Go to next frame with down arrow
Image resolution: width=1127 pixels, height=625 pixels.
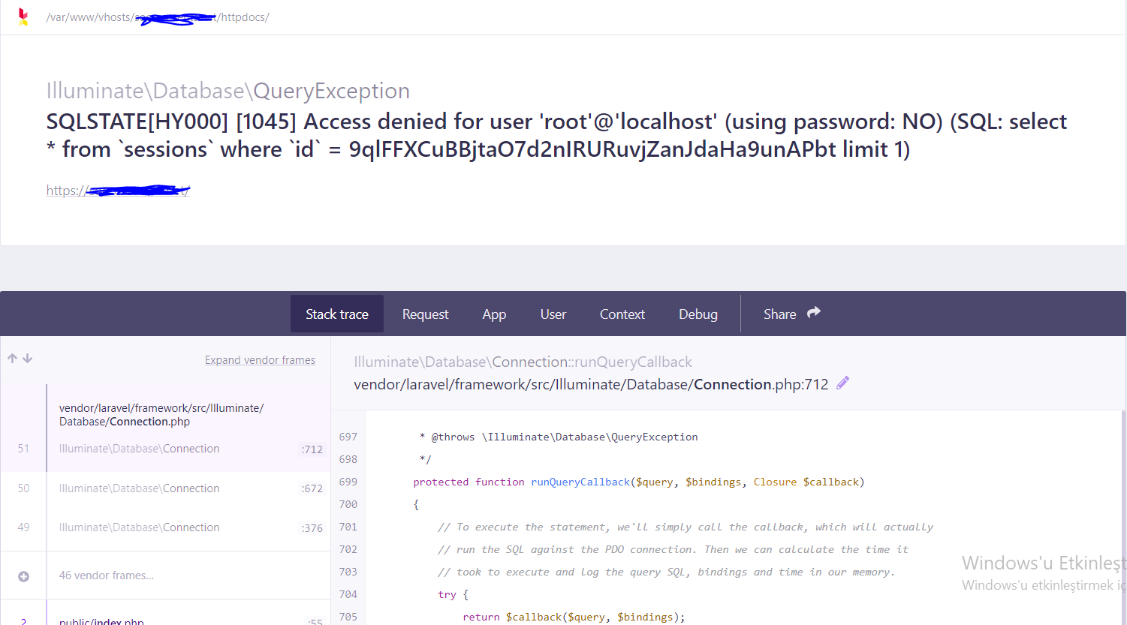(28, 359)
